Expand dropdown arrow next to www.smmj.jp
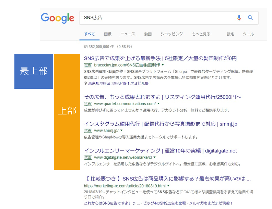 121,131
